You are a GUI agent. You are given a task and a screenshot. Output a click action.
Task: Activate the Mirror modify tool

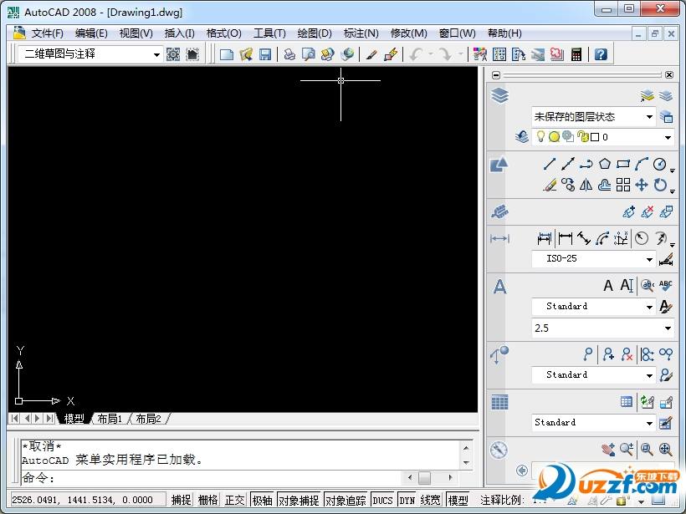click(x=588, y=185)
